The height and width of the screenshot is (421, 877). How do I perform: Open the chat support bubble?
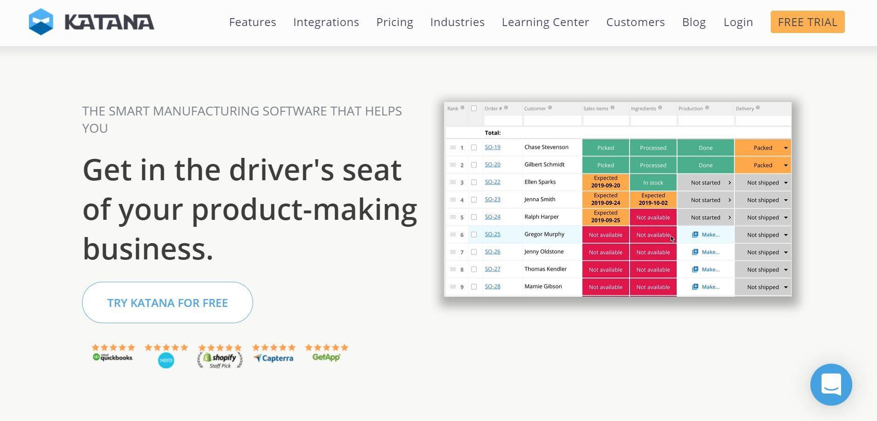pos(831,385)
